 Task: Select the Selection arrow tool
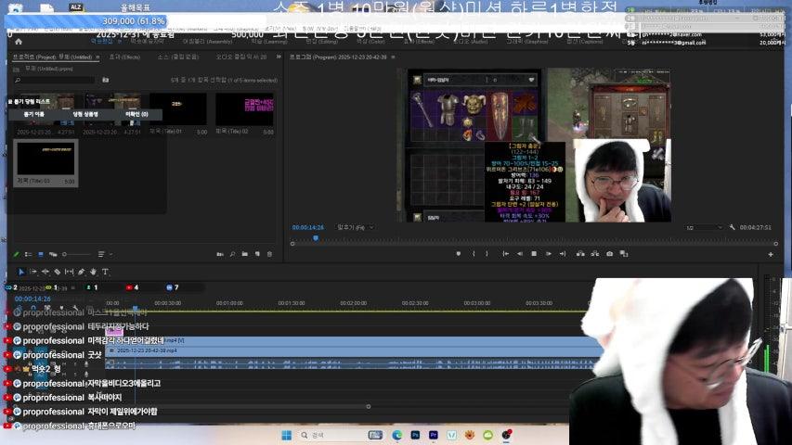[21, 272]
